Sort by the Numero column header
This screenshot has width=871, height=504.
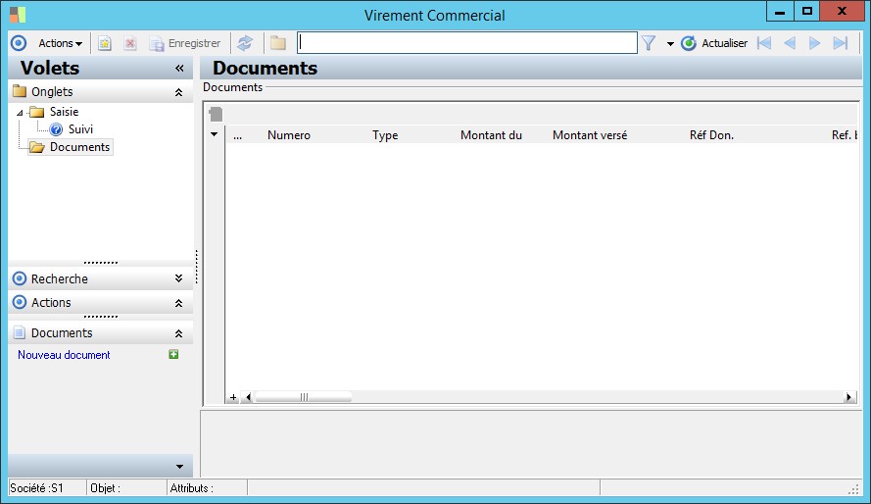[289, 135]
